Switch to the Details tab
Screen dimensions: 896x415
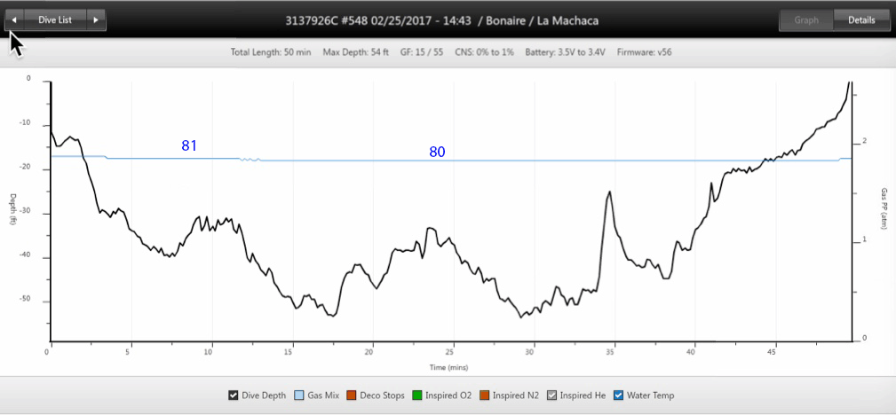click(860, 20)
